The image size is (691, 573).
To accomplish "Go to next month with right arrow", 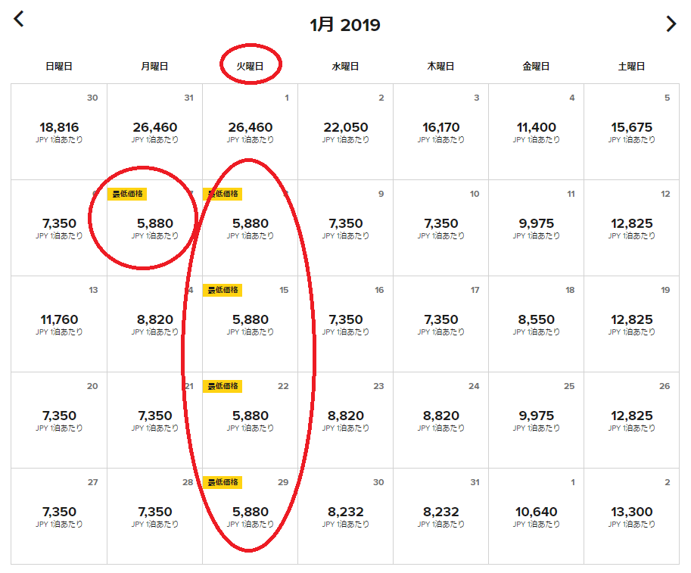I will [671, 23].
